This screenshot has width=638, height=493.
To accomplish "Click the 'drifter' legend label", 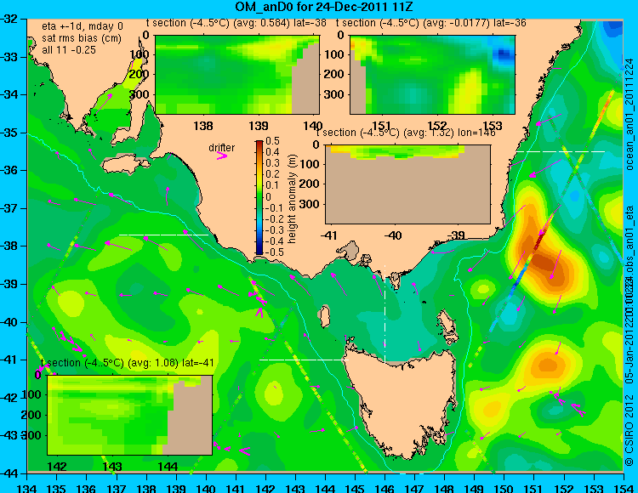I will pyautogui.click(x=222, y=148).
